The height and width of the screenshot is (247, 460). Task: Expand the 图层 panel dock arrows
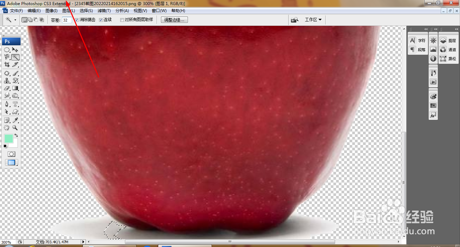coord(456,29)
